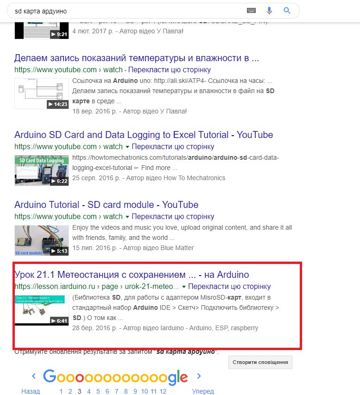Play the 14:23 video thumbnail

pos(42,94)
